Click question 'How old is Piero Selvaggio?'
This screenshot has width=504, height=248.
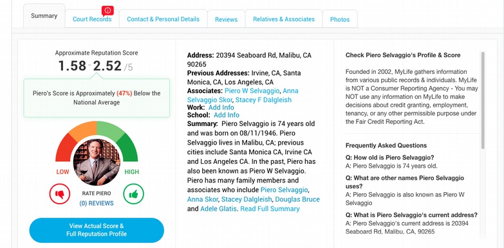pyautogui.click(x=389, y=158)
